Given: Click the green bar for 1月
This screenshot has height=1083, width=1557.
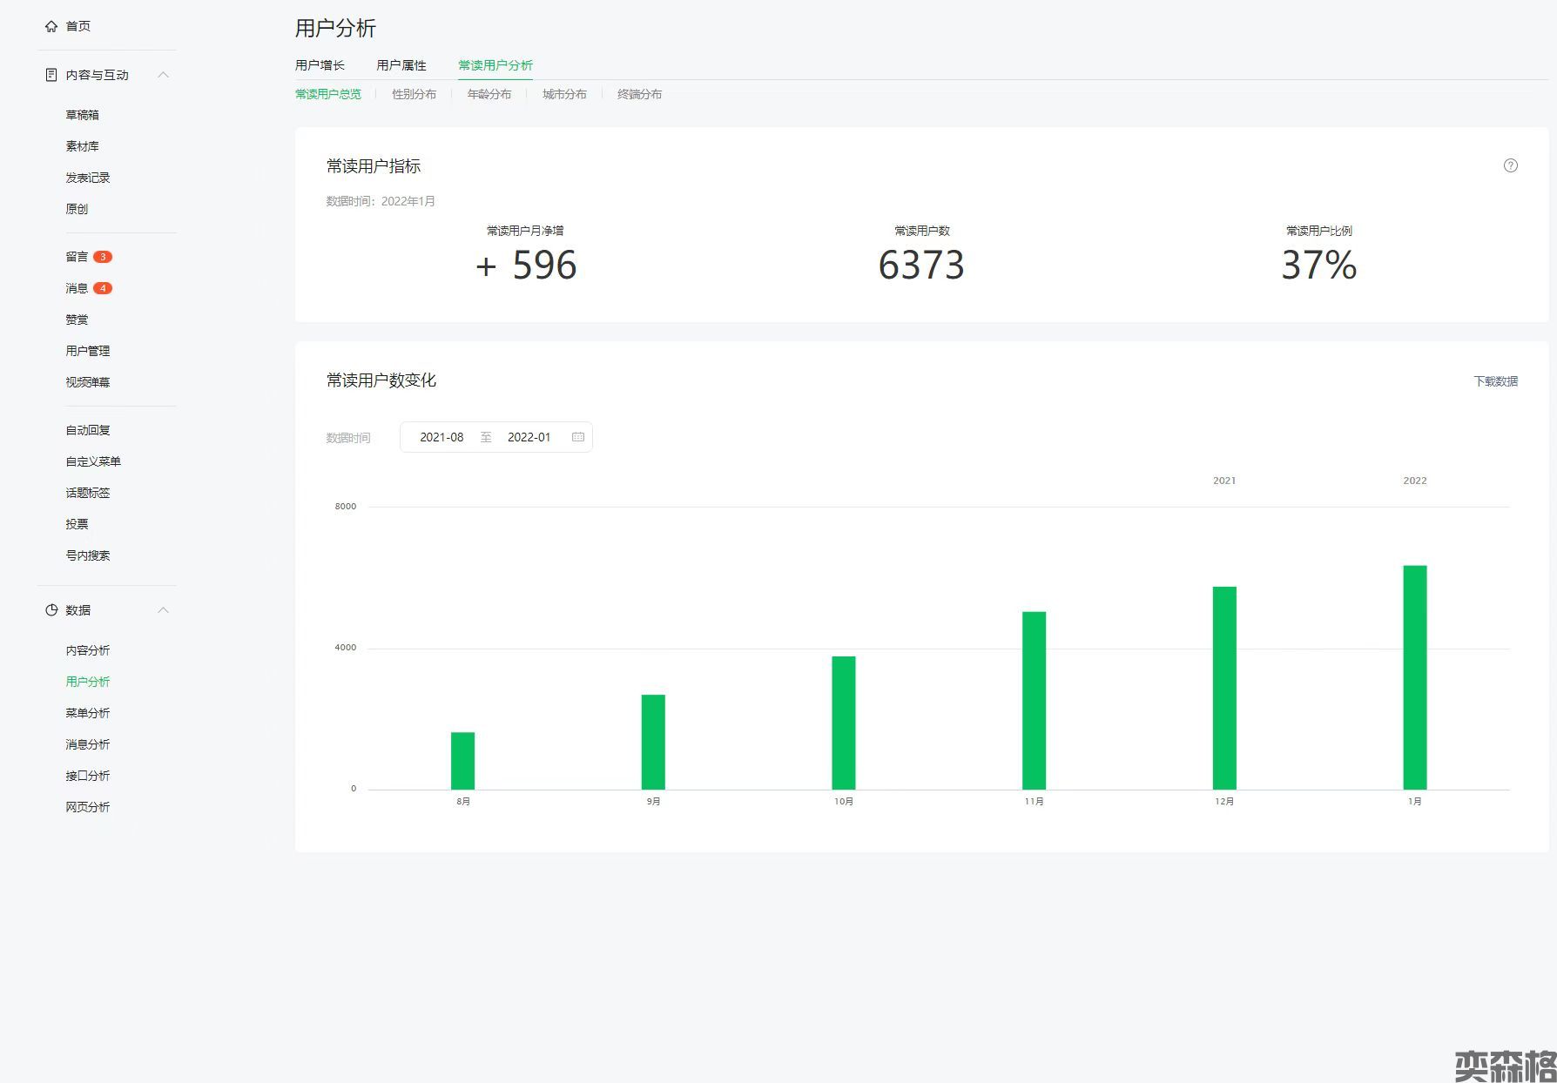Looking at the screenshot, I should click(1414, 677).
